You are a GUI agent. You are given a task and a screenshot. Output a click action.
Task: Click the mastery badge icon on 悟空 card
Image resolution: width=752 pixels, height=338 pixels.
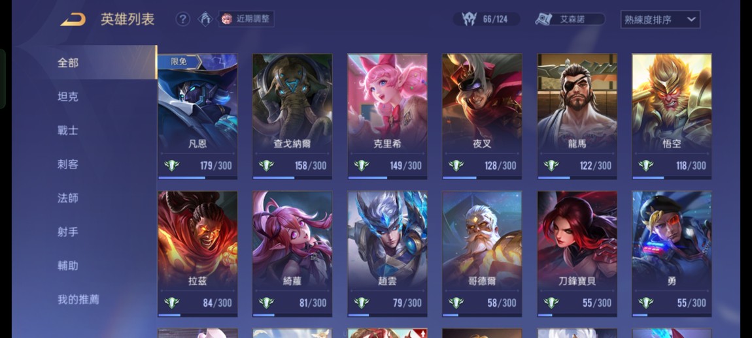(646, 166)
